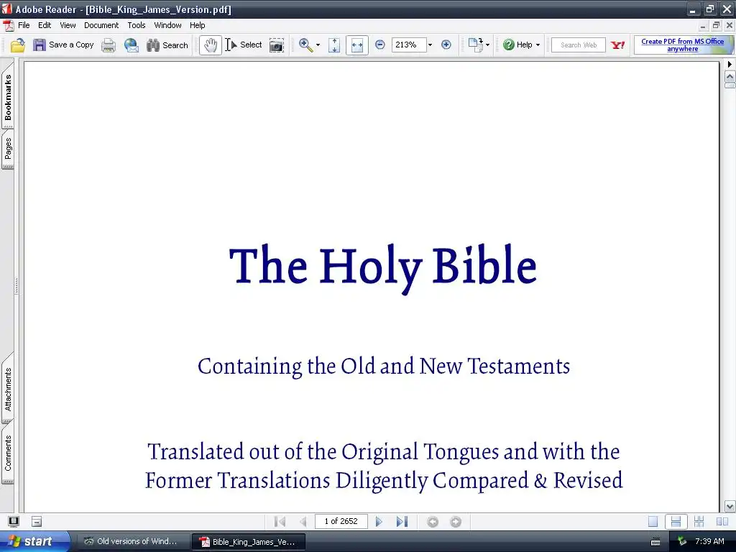Viewport: 736px width, 552px height.
Task: Open the View menu
Action: tap(68, 25)
